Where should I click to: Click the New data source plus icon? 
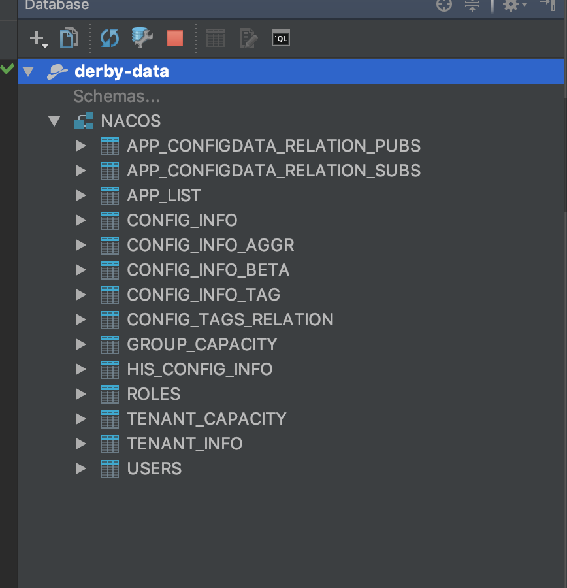coord(39,39)
